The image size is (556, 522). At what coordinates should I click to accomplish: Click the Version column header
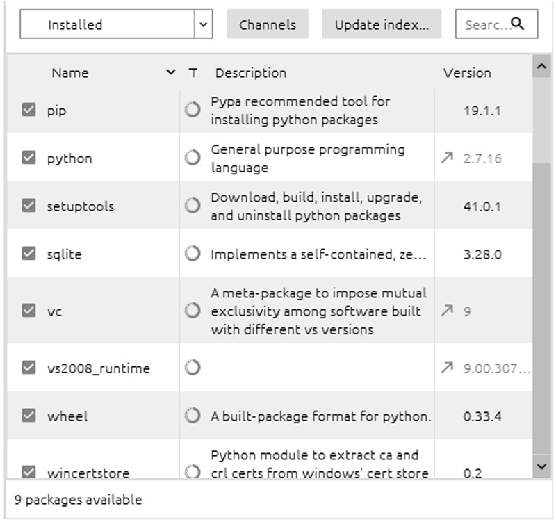click(x=467, y=73)
